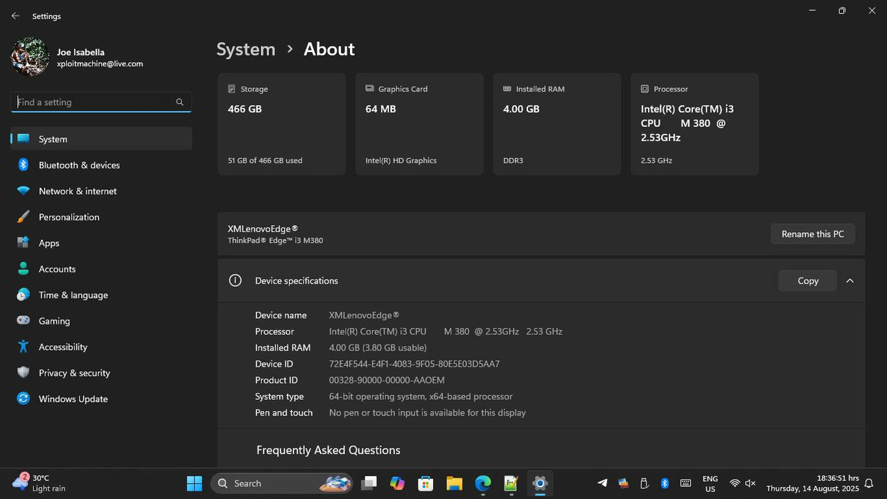The image size is (887, 499).
Task: Switch input language via ENG US
Action: [710, 483]
